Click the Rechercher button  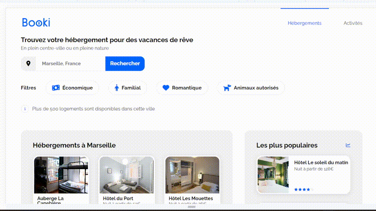tap(125, 63)
